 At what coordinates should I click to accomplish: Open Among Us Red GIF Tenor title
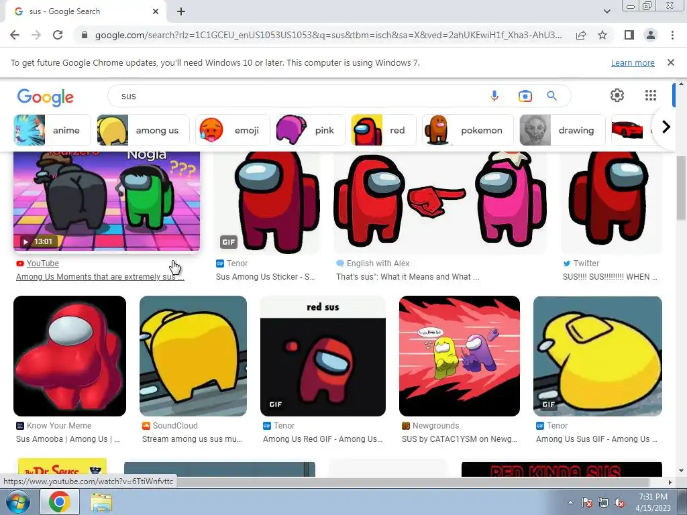pyautogui.click(x=323, y=439)
